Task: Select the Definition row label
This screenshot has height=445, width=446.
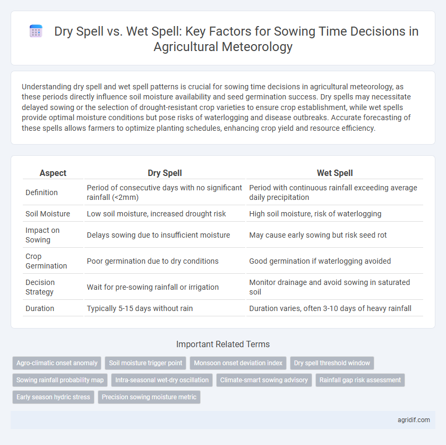Action: click(41, 192)
